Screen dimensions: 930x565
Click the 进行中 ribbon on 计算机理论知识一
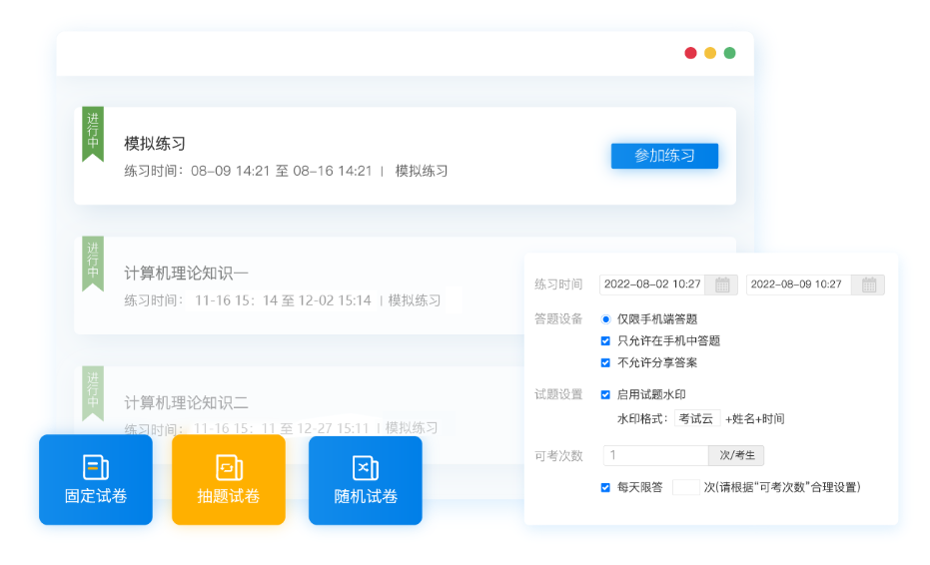pyautogui.click(x=93, y=263)
